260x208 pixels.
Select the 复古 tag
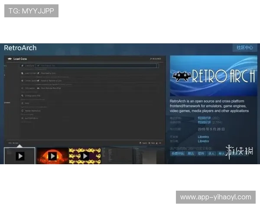[191, 153]
